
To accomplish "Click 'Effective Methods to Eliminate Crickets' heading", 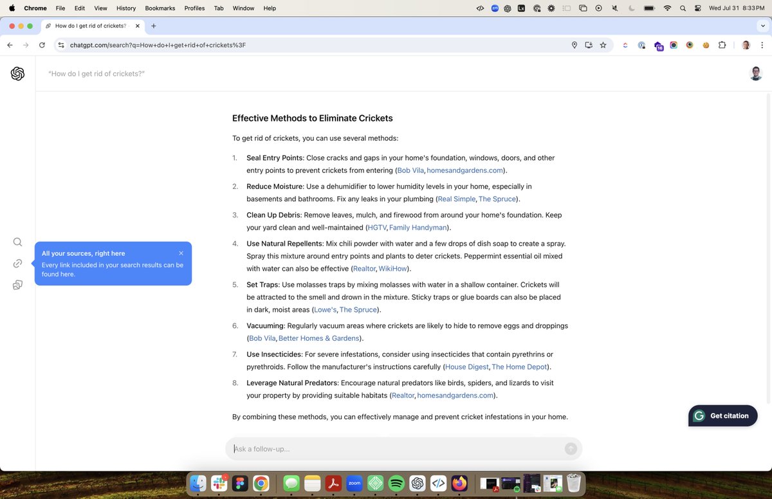I will click(313, 118).
